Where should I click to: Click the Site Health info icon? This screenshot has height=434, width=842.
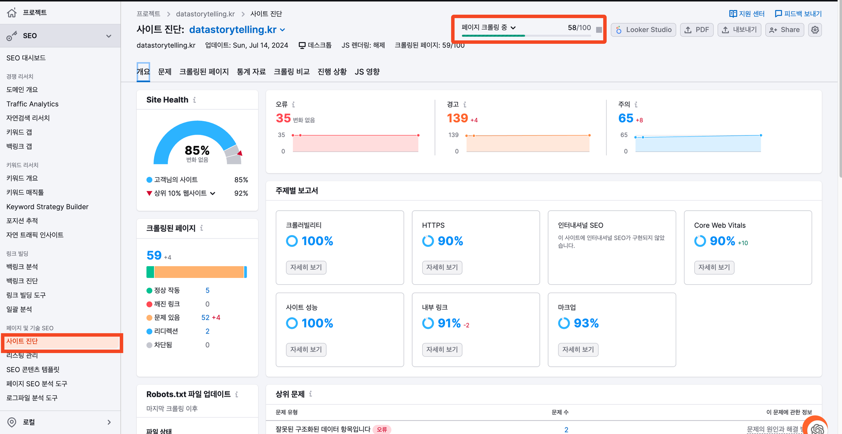195,100
